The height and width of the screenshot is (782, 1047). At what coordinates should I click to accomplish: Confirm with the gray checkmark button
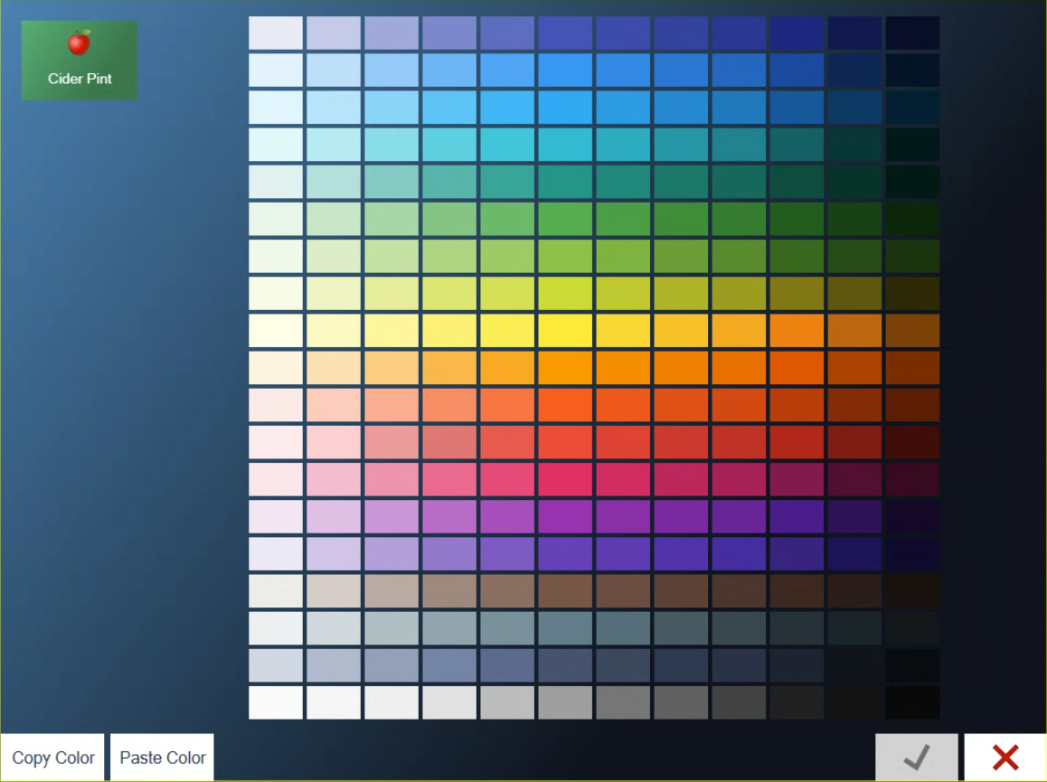pyautogui.click(x=916, y=758)
